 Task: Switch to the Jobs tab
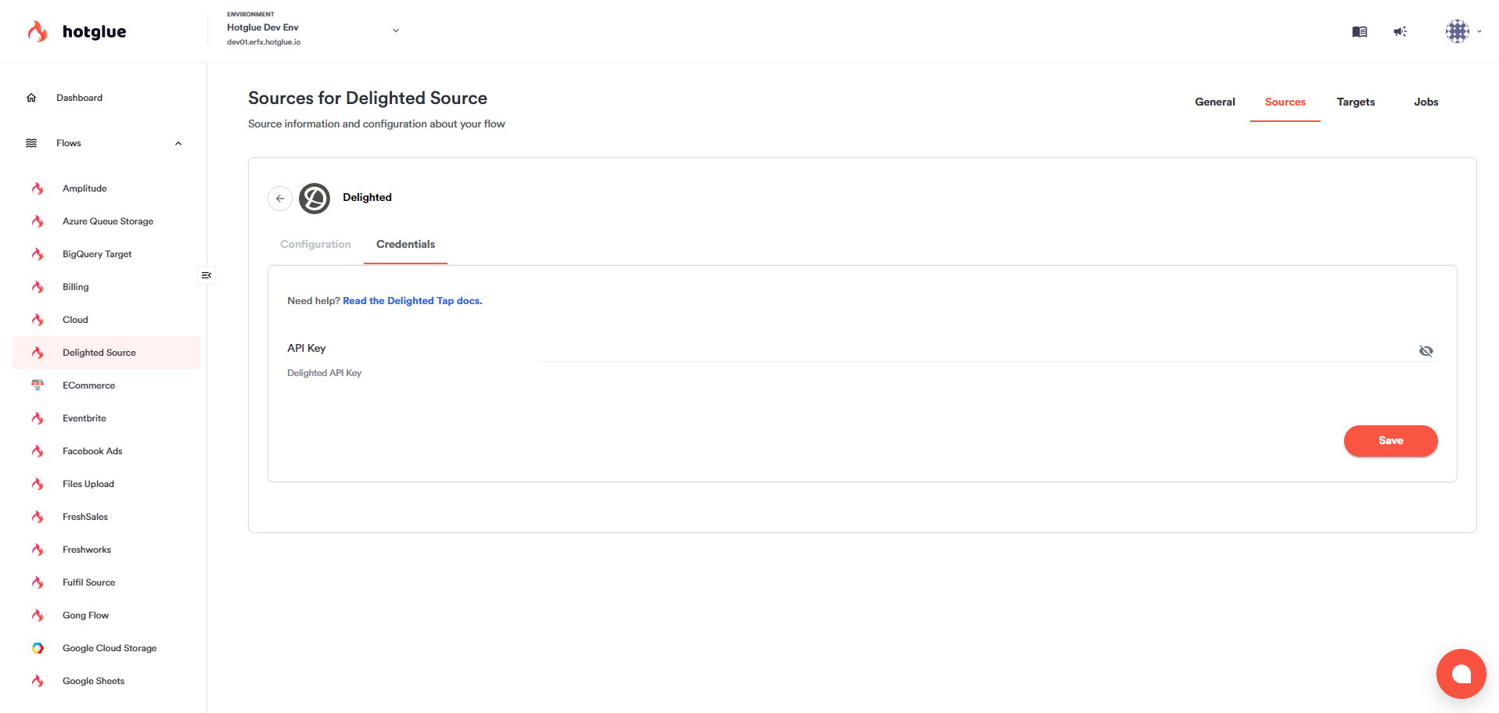(1426, 102)
